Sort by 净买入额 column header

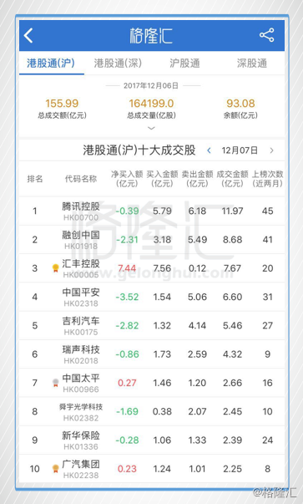(x=127, y=179)
